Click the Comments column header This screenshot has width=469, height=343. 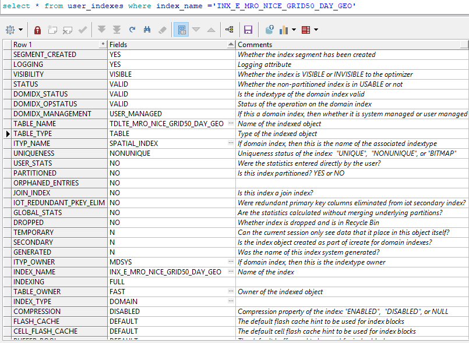(x=352, y=45)
